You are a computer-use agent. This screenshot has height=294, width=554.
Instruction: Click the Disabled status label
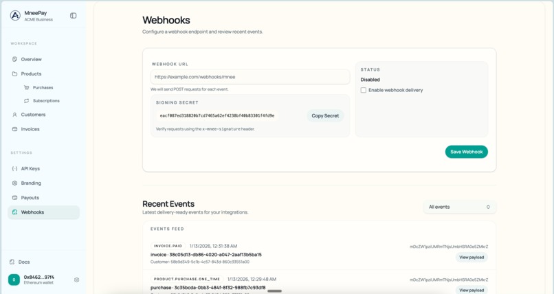pos(370,80)
